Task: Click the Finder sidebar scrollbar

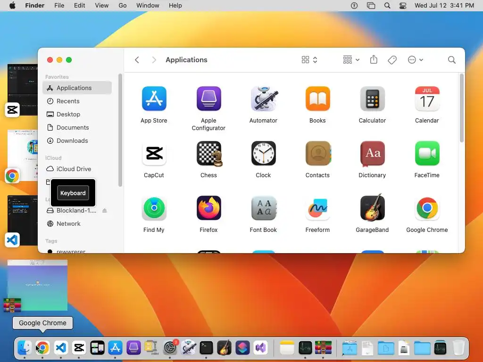Action: (120, 130)
